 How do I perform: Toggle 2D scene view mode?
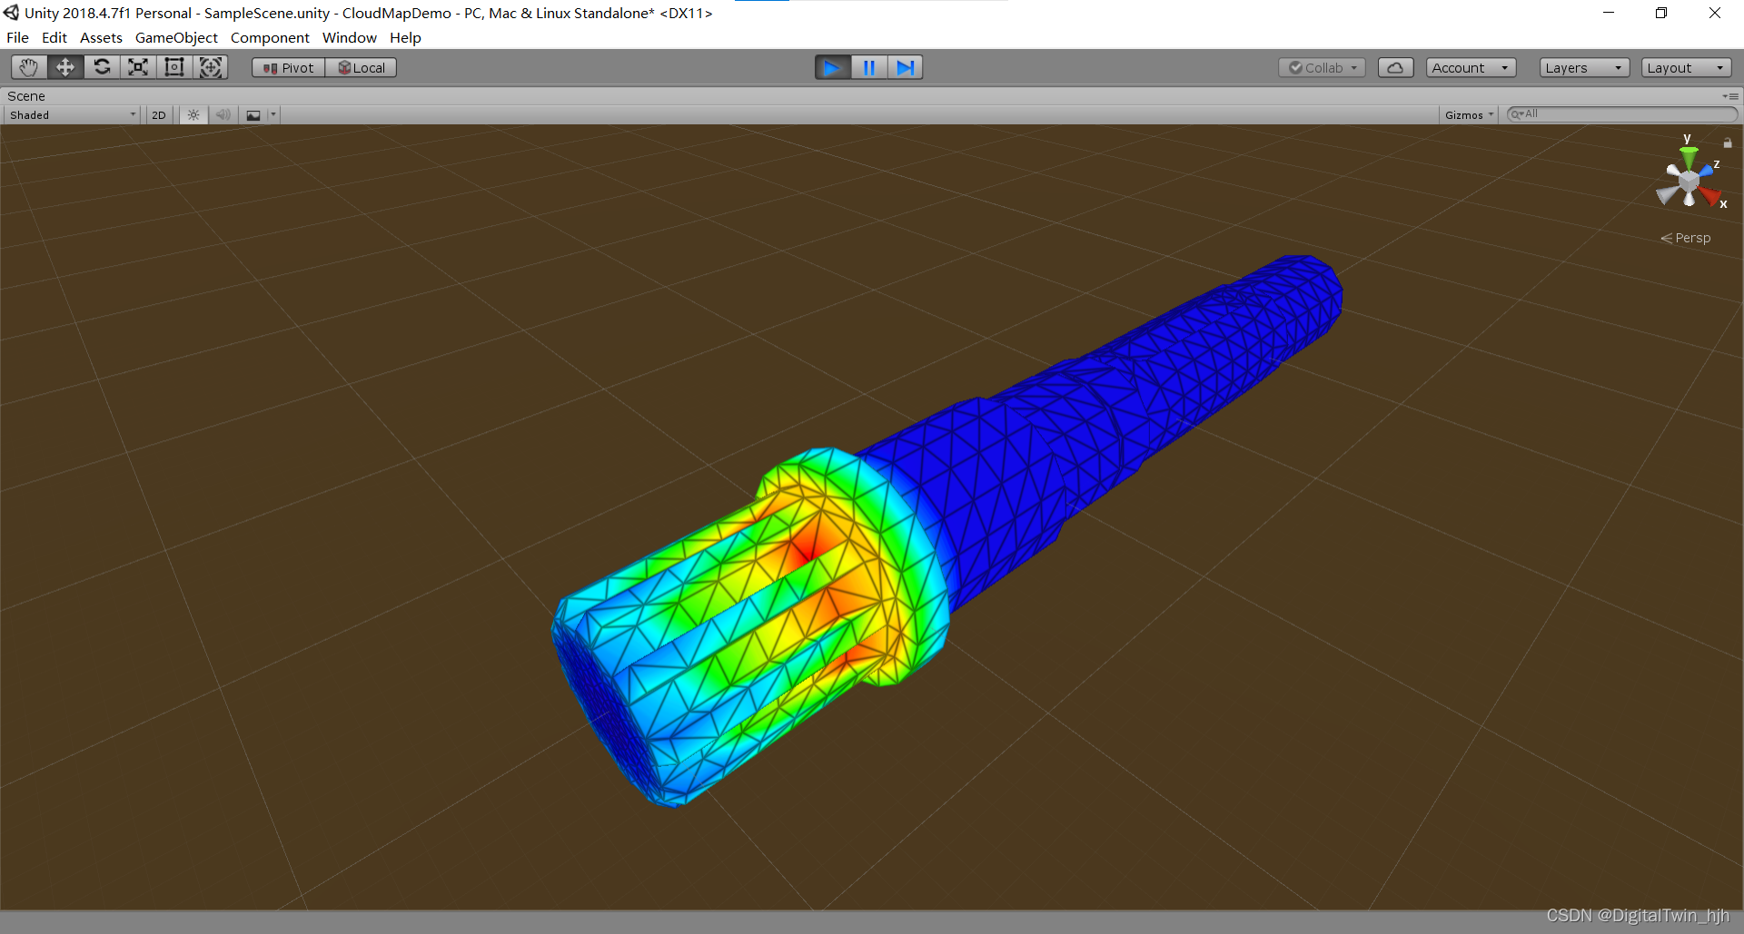(x=159, y=115)
